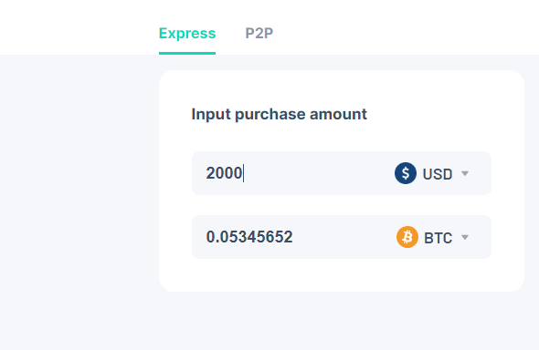Click blank card area below the BTC field

point(342,275)
